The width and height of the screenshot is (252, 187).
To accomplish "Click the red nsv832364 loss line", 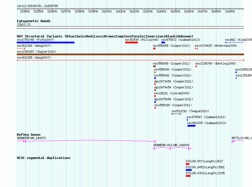I will pos(21,48).
